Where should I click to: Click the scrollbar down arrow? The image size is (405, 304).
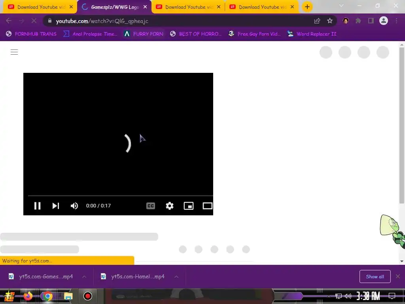pyautogui.click(x=402, y=261)
